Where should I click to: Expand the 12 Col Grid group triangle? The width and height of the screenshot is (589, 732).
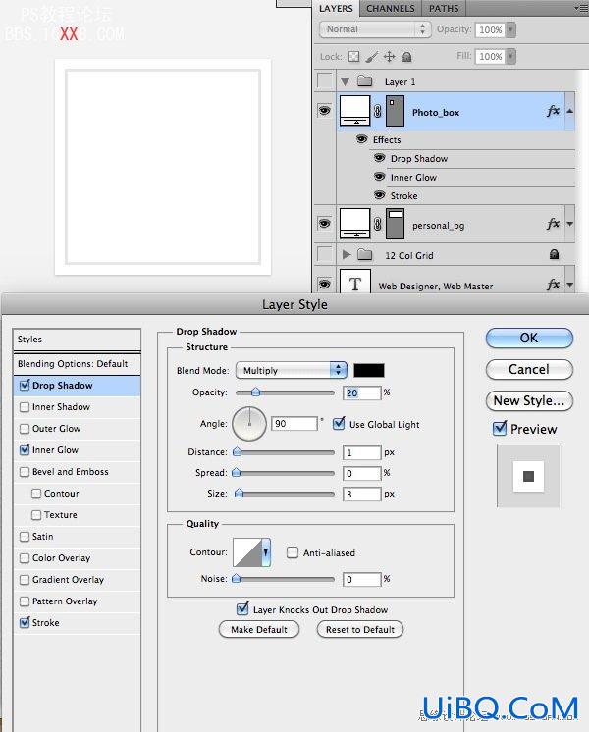347,255
